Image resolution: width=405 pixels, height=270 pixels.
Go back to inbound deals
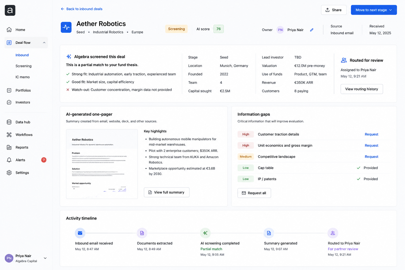(81, 9)
